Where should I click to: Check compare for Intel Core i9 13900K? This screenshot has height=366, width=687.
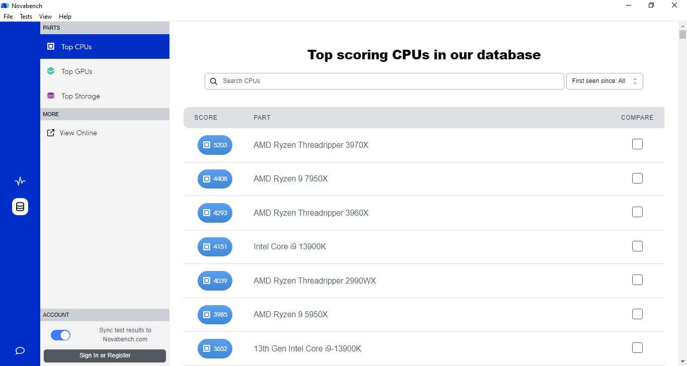(x=637, y=246)
